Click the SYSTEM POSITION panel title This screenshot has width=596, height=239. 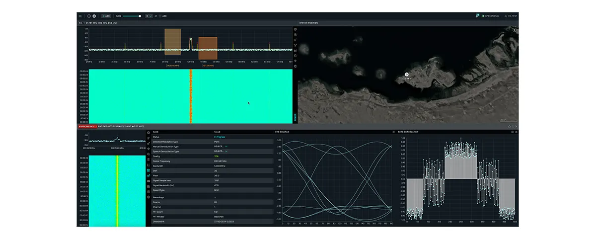click(308, 23)
